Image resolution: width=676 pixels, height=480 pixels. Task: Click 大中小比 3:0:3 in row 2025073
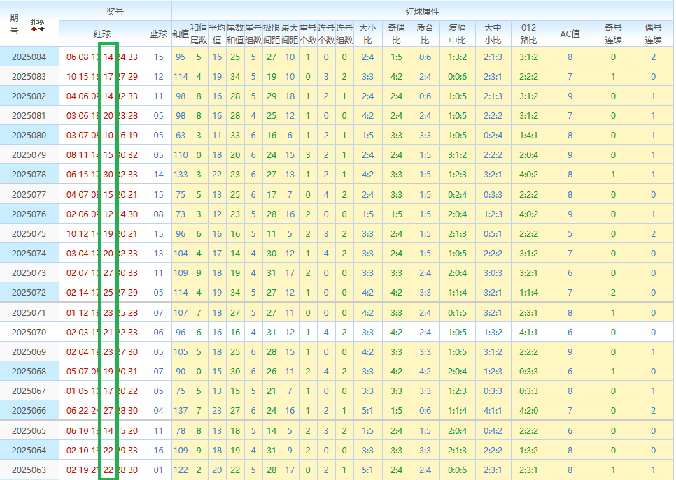pos(493,273)
